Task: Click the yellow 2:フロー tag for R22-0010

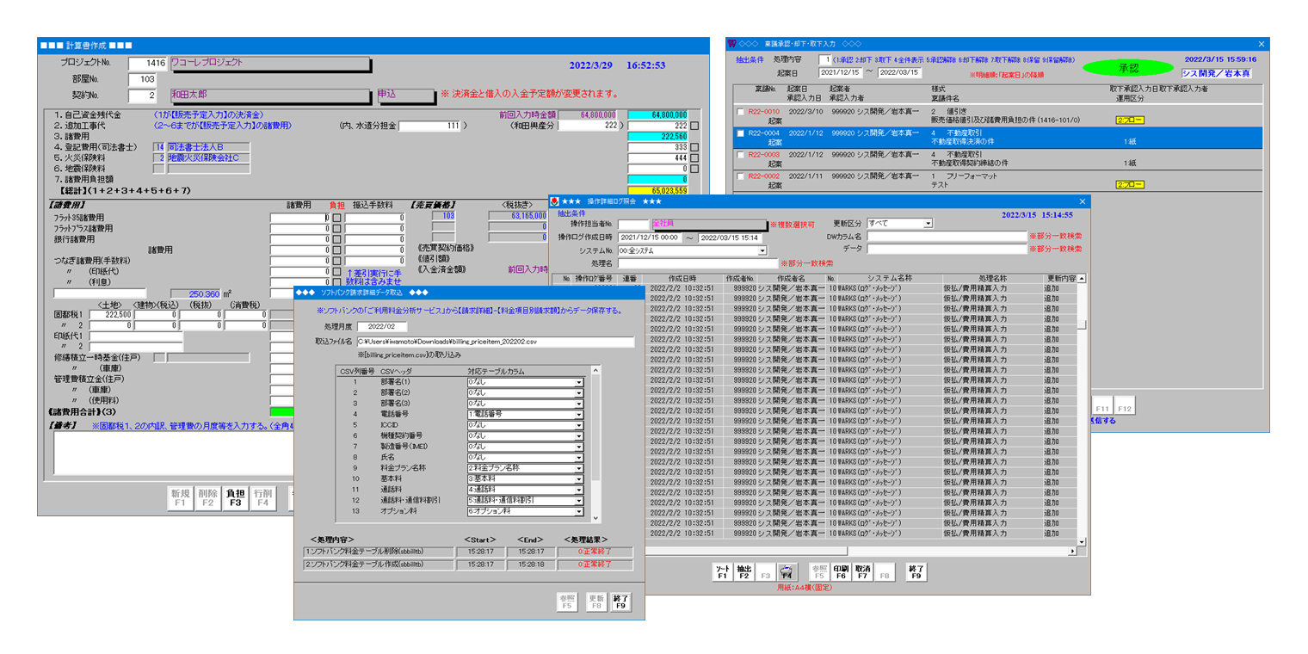Action: point(1129,120)
